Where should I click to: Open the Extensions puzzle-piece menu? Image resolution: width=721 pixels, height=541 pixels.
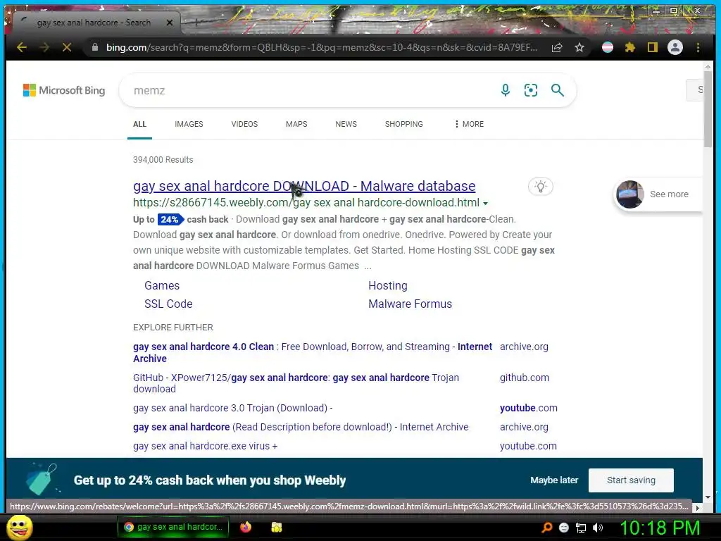point(630,47)
